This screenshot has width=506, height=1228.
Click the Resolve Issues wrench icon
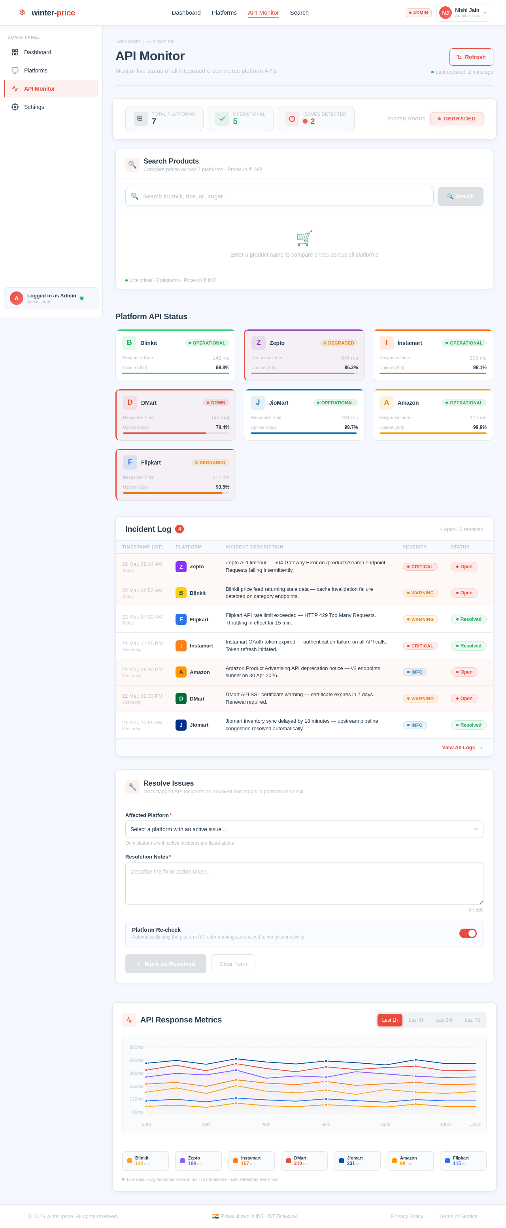(132, 786)
